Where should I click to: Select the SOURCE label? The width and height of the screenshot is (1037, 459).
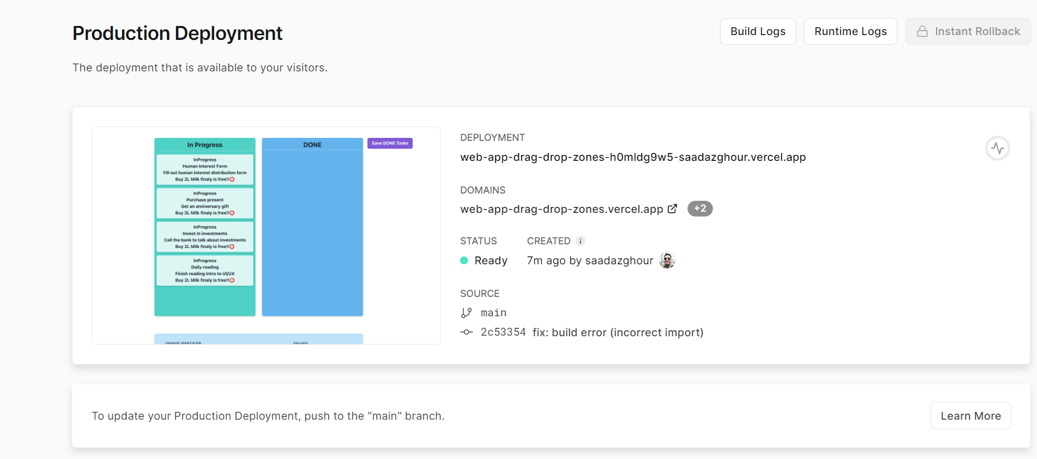pos(479,294)
